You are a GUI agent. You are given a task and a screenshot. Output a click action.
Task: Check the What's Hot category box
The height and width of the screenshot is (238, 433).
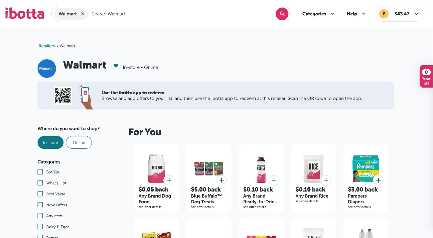coord(40,183)
